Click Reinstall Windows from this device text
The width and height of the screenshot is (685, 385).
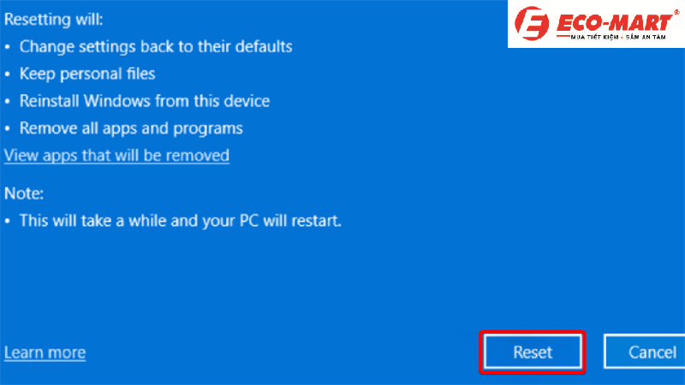pyautogui.click(x=145, y=101)
